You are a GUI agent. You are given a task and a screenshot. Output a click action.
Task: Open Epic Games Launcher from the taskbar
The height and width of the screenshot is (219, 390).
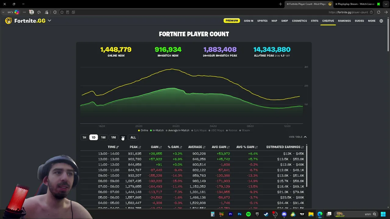pyautogui.click(x=257, y=214)
